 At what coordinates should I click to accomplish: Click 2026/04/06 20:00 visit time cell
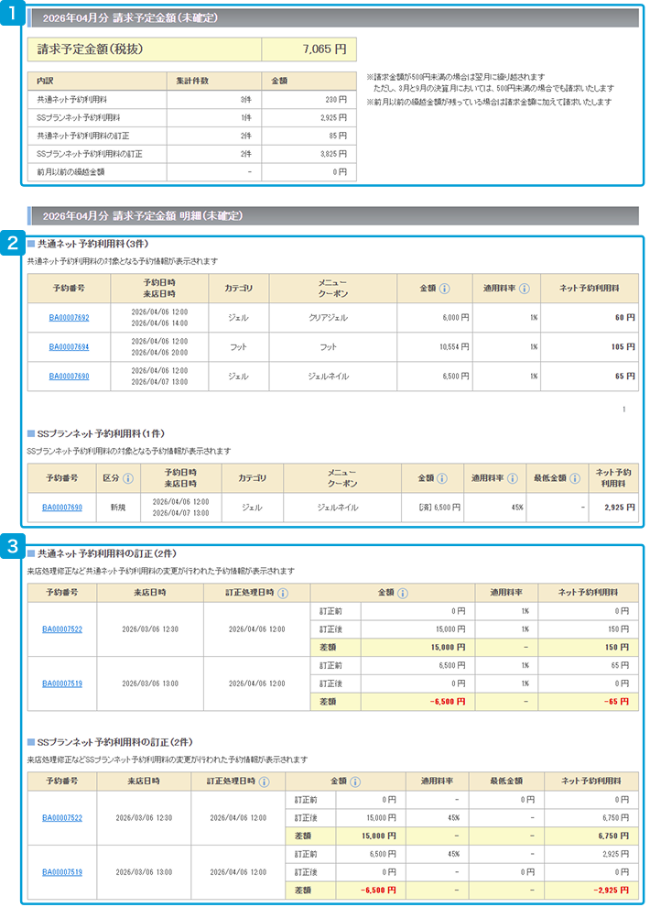159,353
